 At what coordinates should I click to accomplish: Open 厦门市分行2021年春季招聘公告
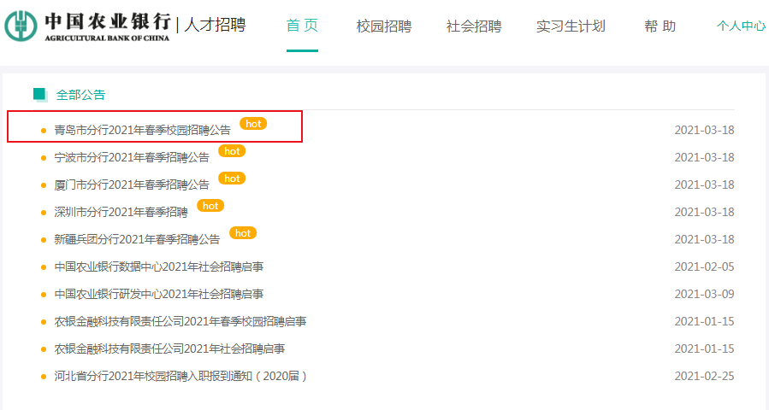pos(132,185)
